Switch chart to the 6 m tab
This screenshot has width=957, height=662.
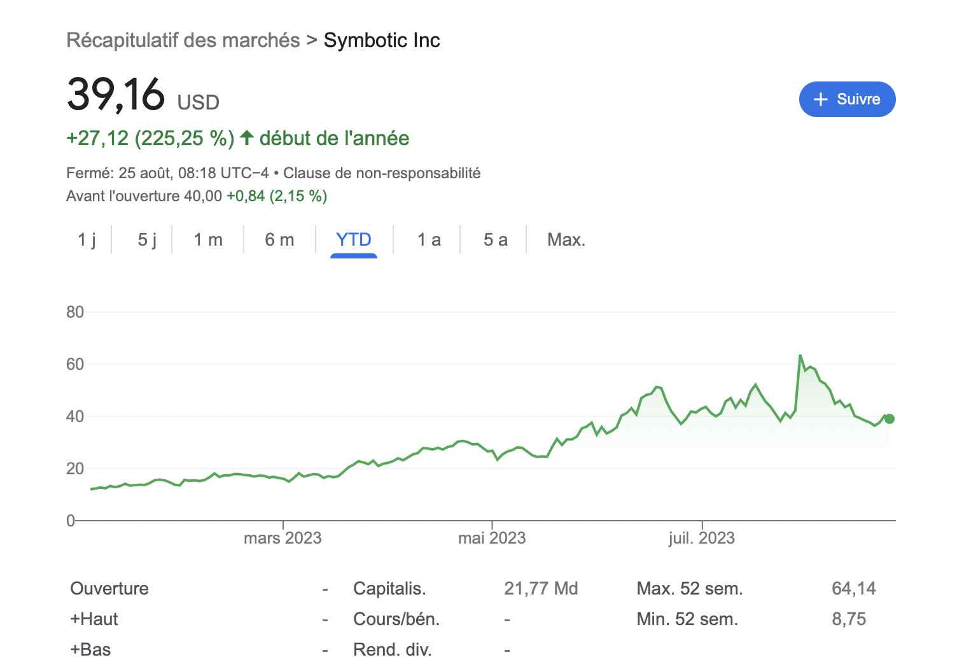(279, 239)
